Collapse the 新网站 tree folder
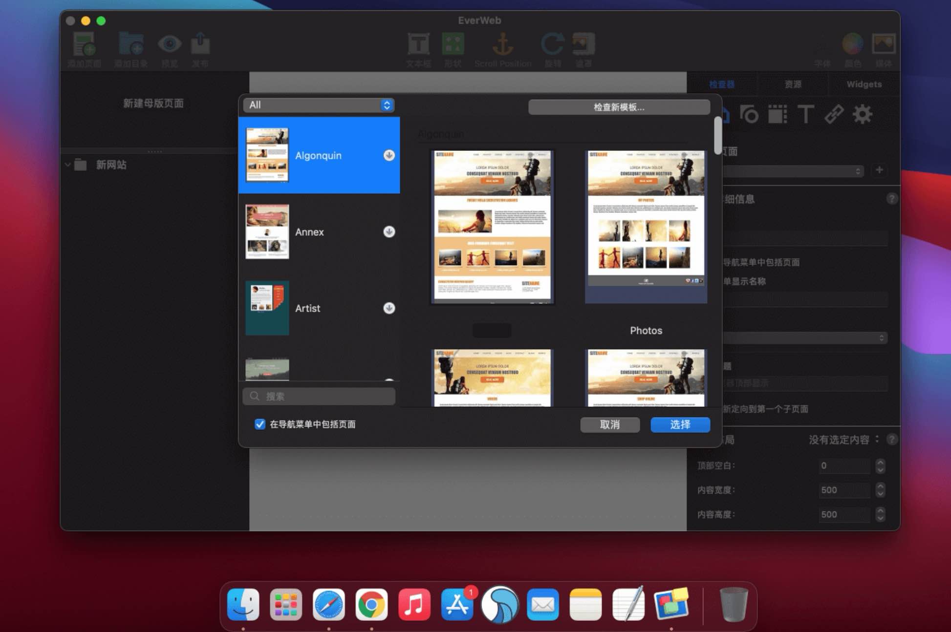The image size is (951, 632). tap(68, 165)
